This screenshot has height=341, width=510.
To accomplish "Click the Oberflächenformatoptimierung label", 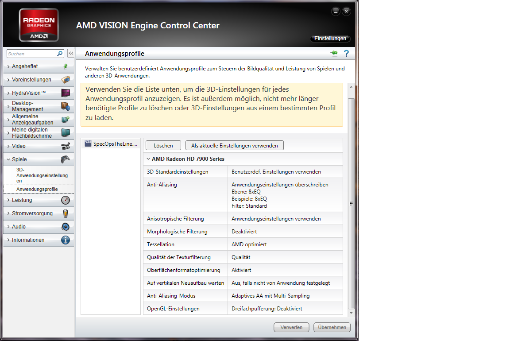I will pyautogui.click(x=183, y=270).
